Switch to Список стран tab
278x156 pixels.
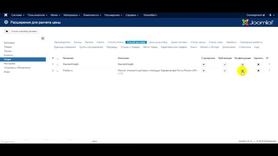point(216,42)
